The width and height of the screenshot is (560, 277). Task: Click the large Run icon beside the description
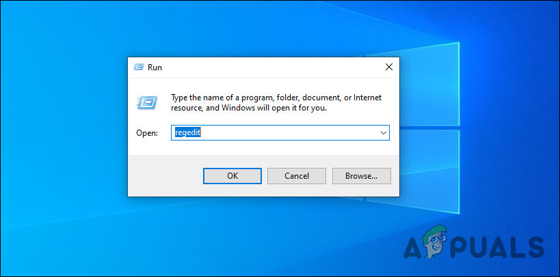click(144, 102)
